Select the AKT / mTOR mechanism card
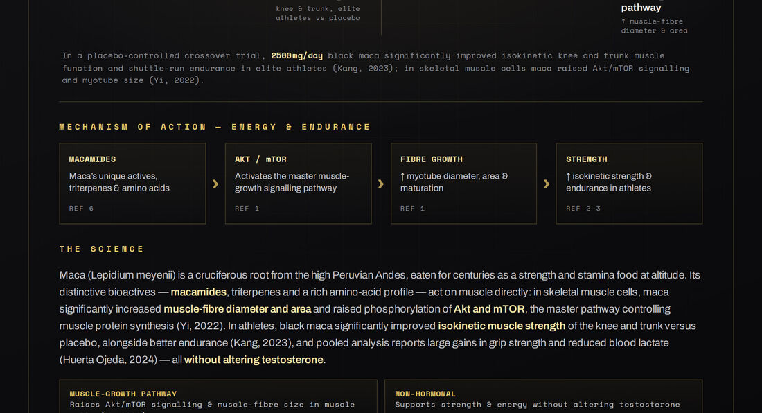The image size is (762, 413). (x=299, y=184)
